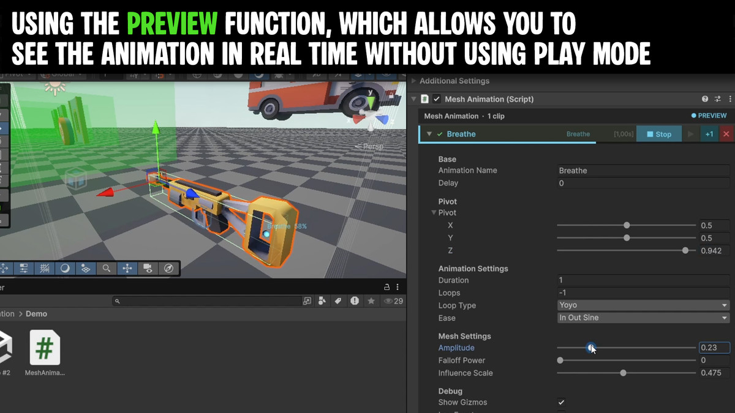Click the "Mesh Animation · 1 clip" header text
Screen dimensions: 735x413
464,116
